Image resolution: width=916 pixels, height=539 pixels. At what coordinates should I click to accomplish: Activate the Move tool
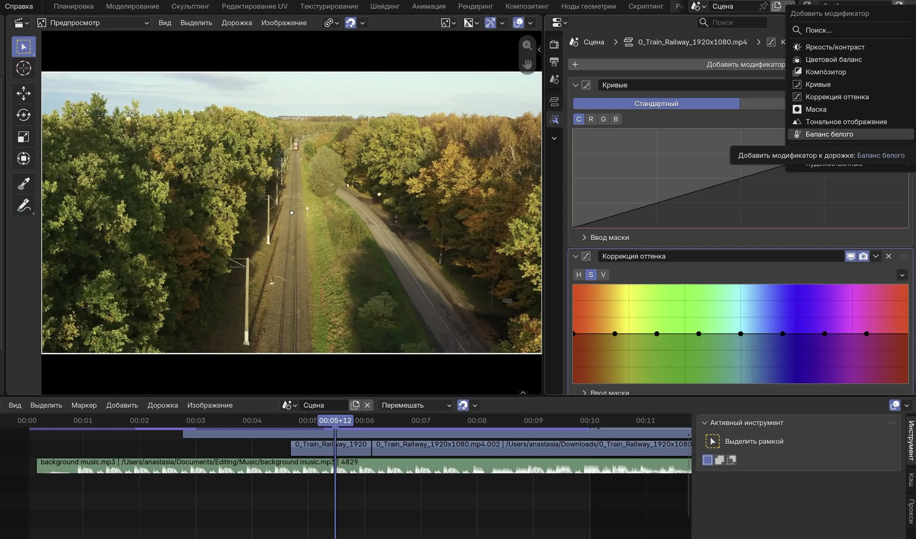pyautogui.click(x=24, y=93)
